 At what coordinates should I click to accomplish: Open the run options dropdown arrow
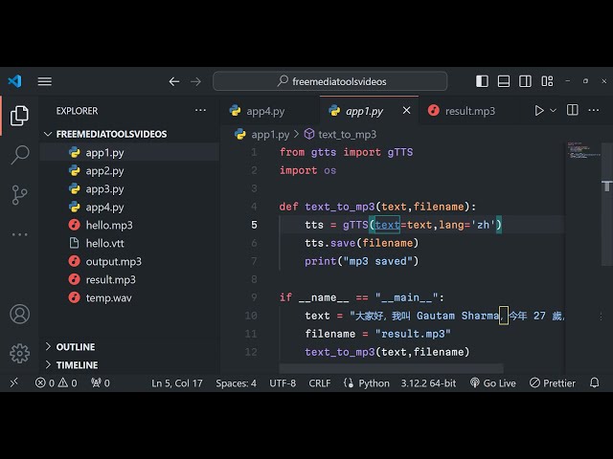pyautogui.click(x=554, y=111)
